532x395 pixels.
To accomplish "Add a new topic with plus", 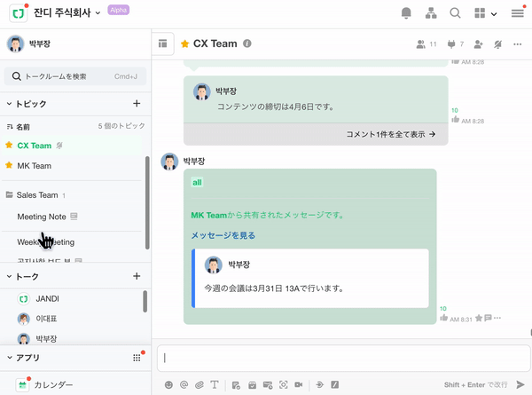I will (137, 103).
